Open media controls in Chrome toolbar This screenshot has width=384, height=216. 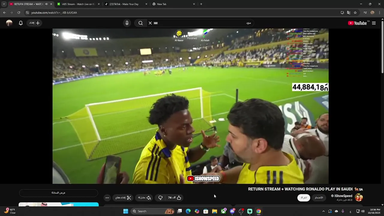click(x=365, y=13)
